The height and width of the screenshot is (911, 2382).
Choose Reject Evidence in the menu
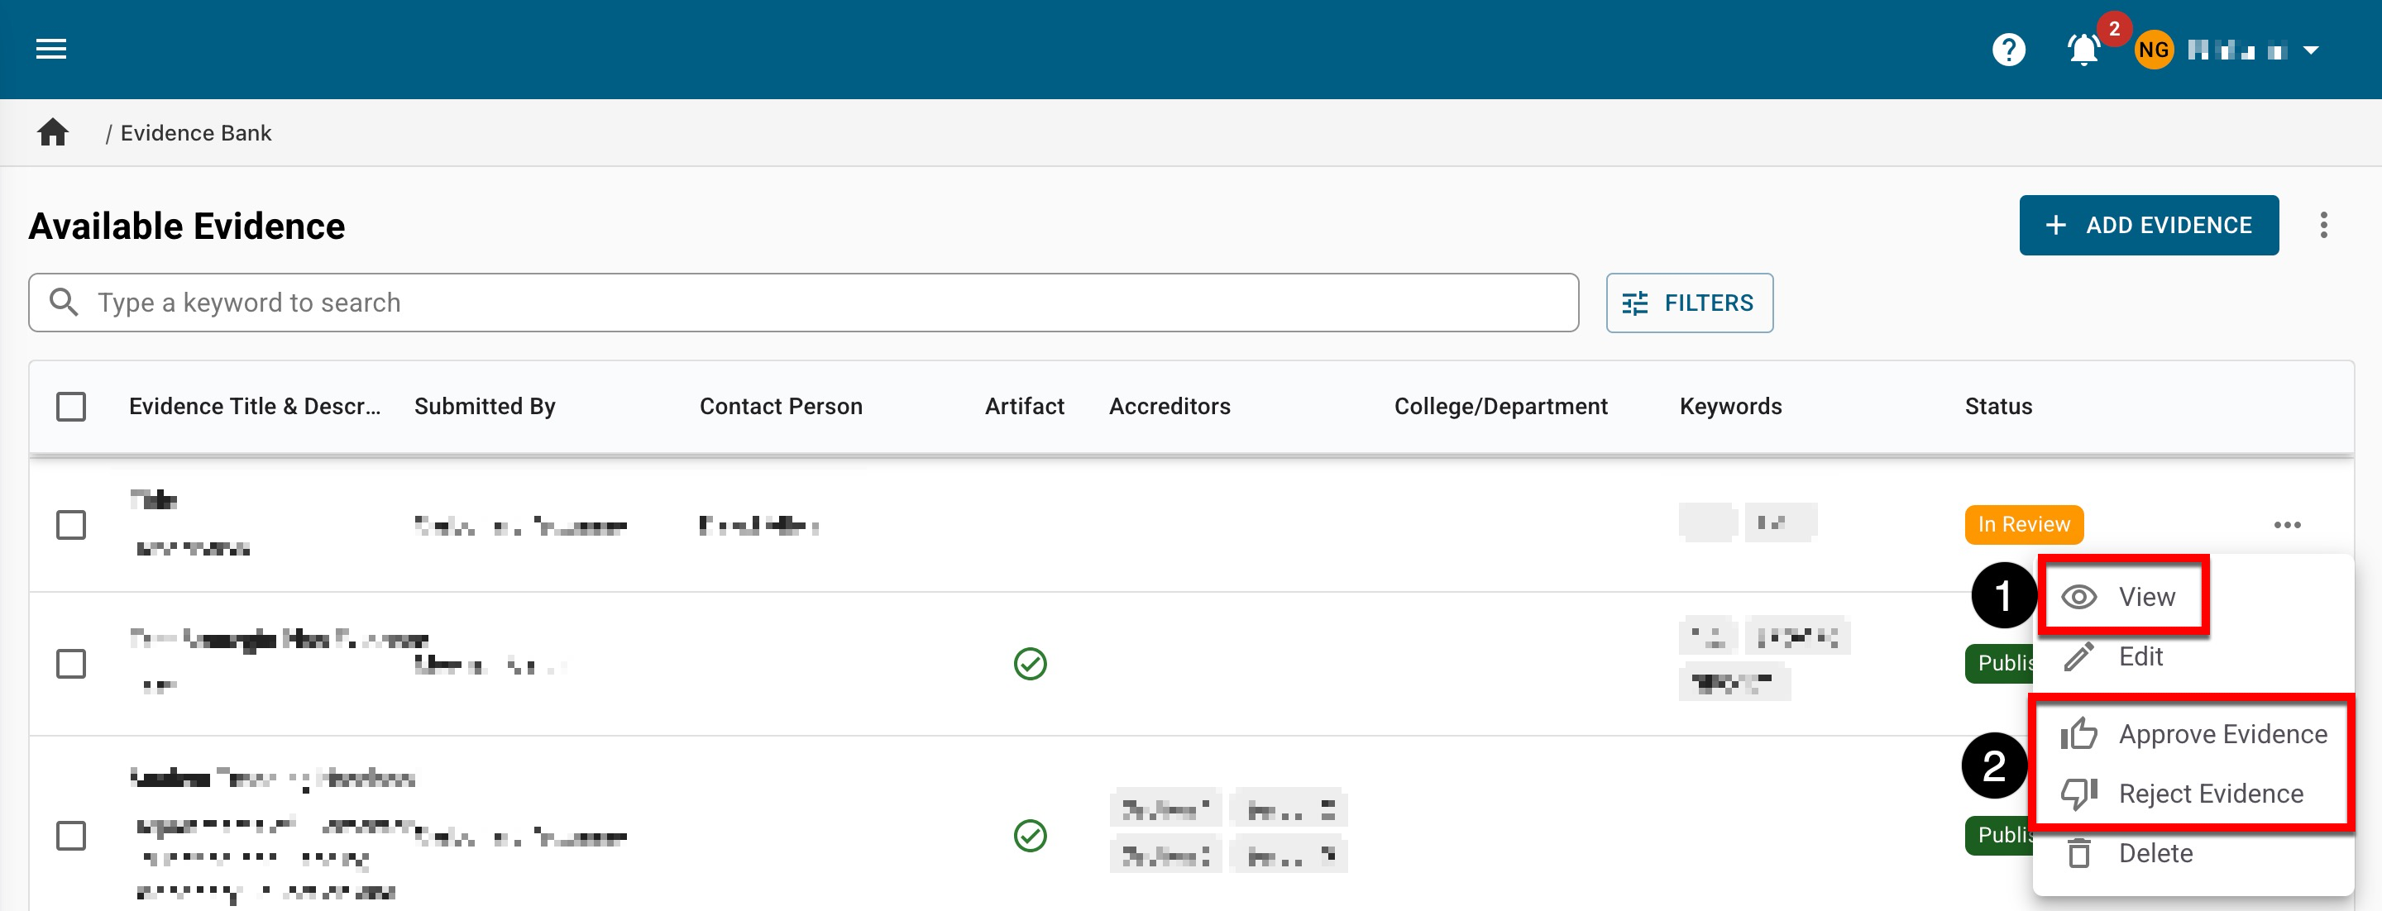pyautogui.click(x=2210, y=793)
